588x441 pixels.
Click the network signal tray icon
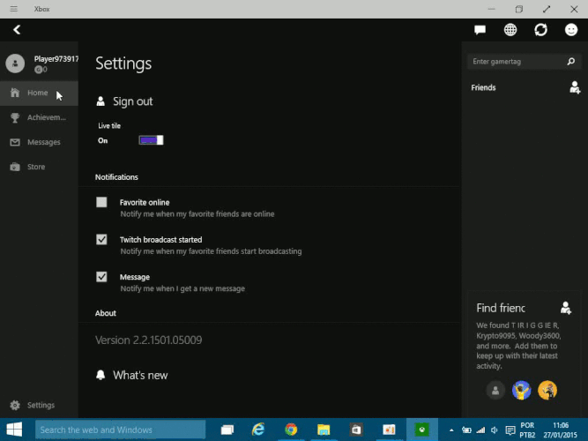(x=480, y=430)
